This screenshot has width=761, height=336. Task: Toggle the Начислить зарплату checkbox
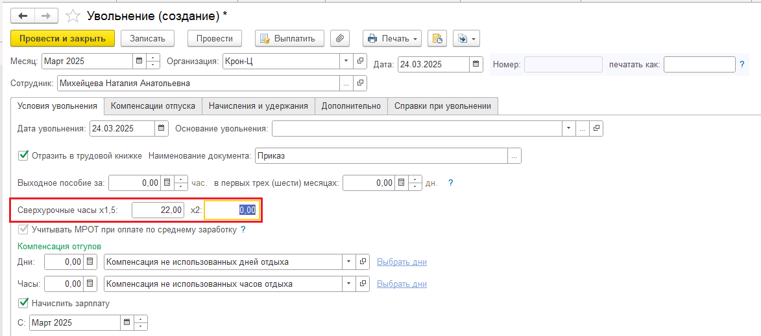pyautogui.click(x=23, y=302)
